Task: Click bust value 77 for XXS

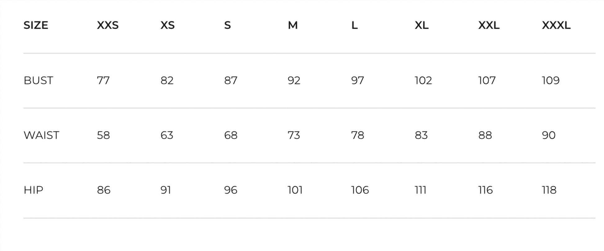Action: pos(103,80)
